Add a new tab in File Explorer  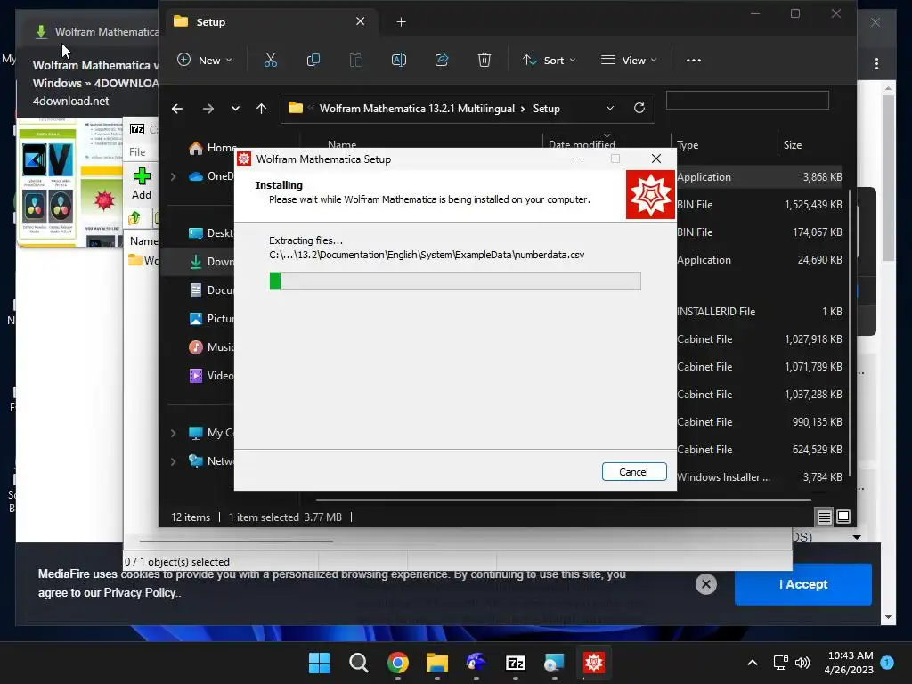click(402, 22)
